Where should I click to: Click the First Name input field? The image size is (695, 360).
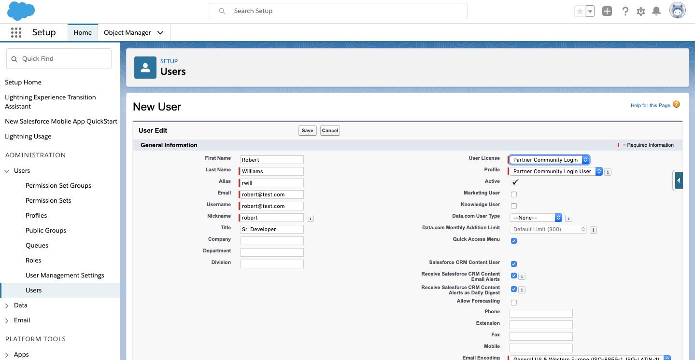(272, 160)
